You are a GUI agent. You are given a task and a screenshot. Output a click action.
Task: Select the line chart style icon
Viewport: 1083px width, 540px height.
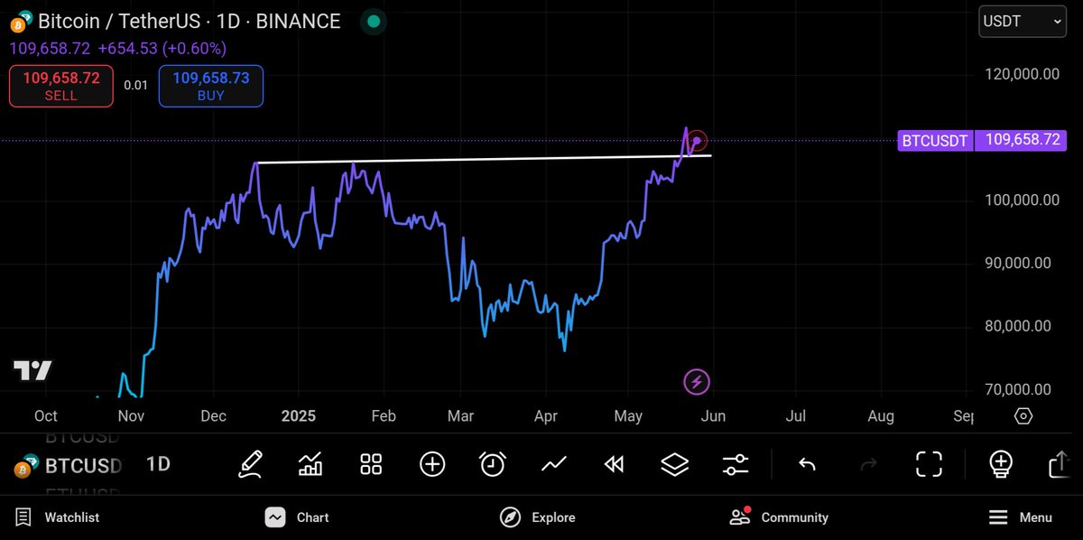click(553, 464)
